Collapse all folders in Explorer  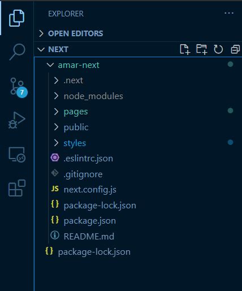click(235, 49)
